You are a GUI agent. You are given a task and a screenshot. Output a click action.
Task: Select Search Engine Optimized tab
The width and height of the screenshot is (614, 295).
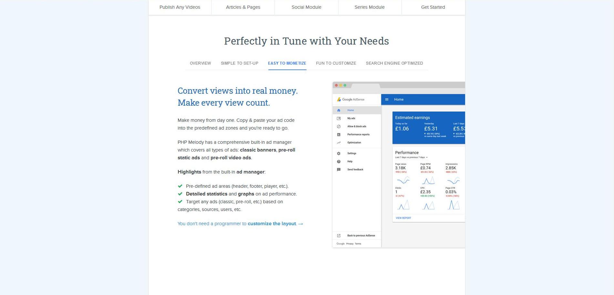[x=394, y=63]
